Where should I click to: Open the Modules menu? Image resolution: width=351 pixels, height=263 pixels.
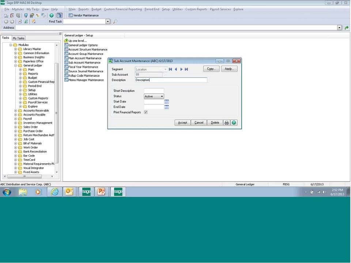[x=18, y=9]
